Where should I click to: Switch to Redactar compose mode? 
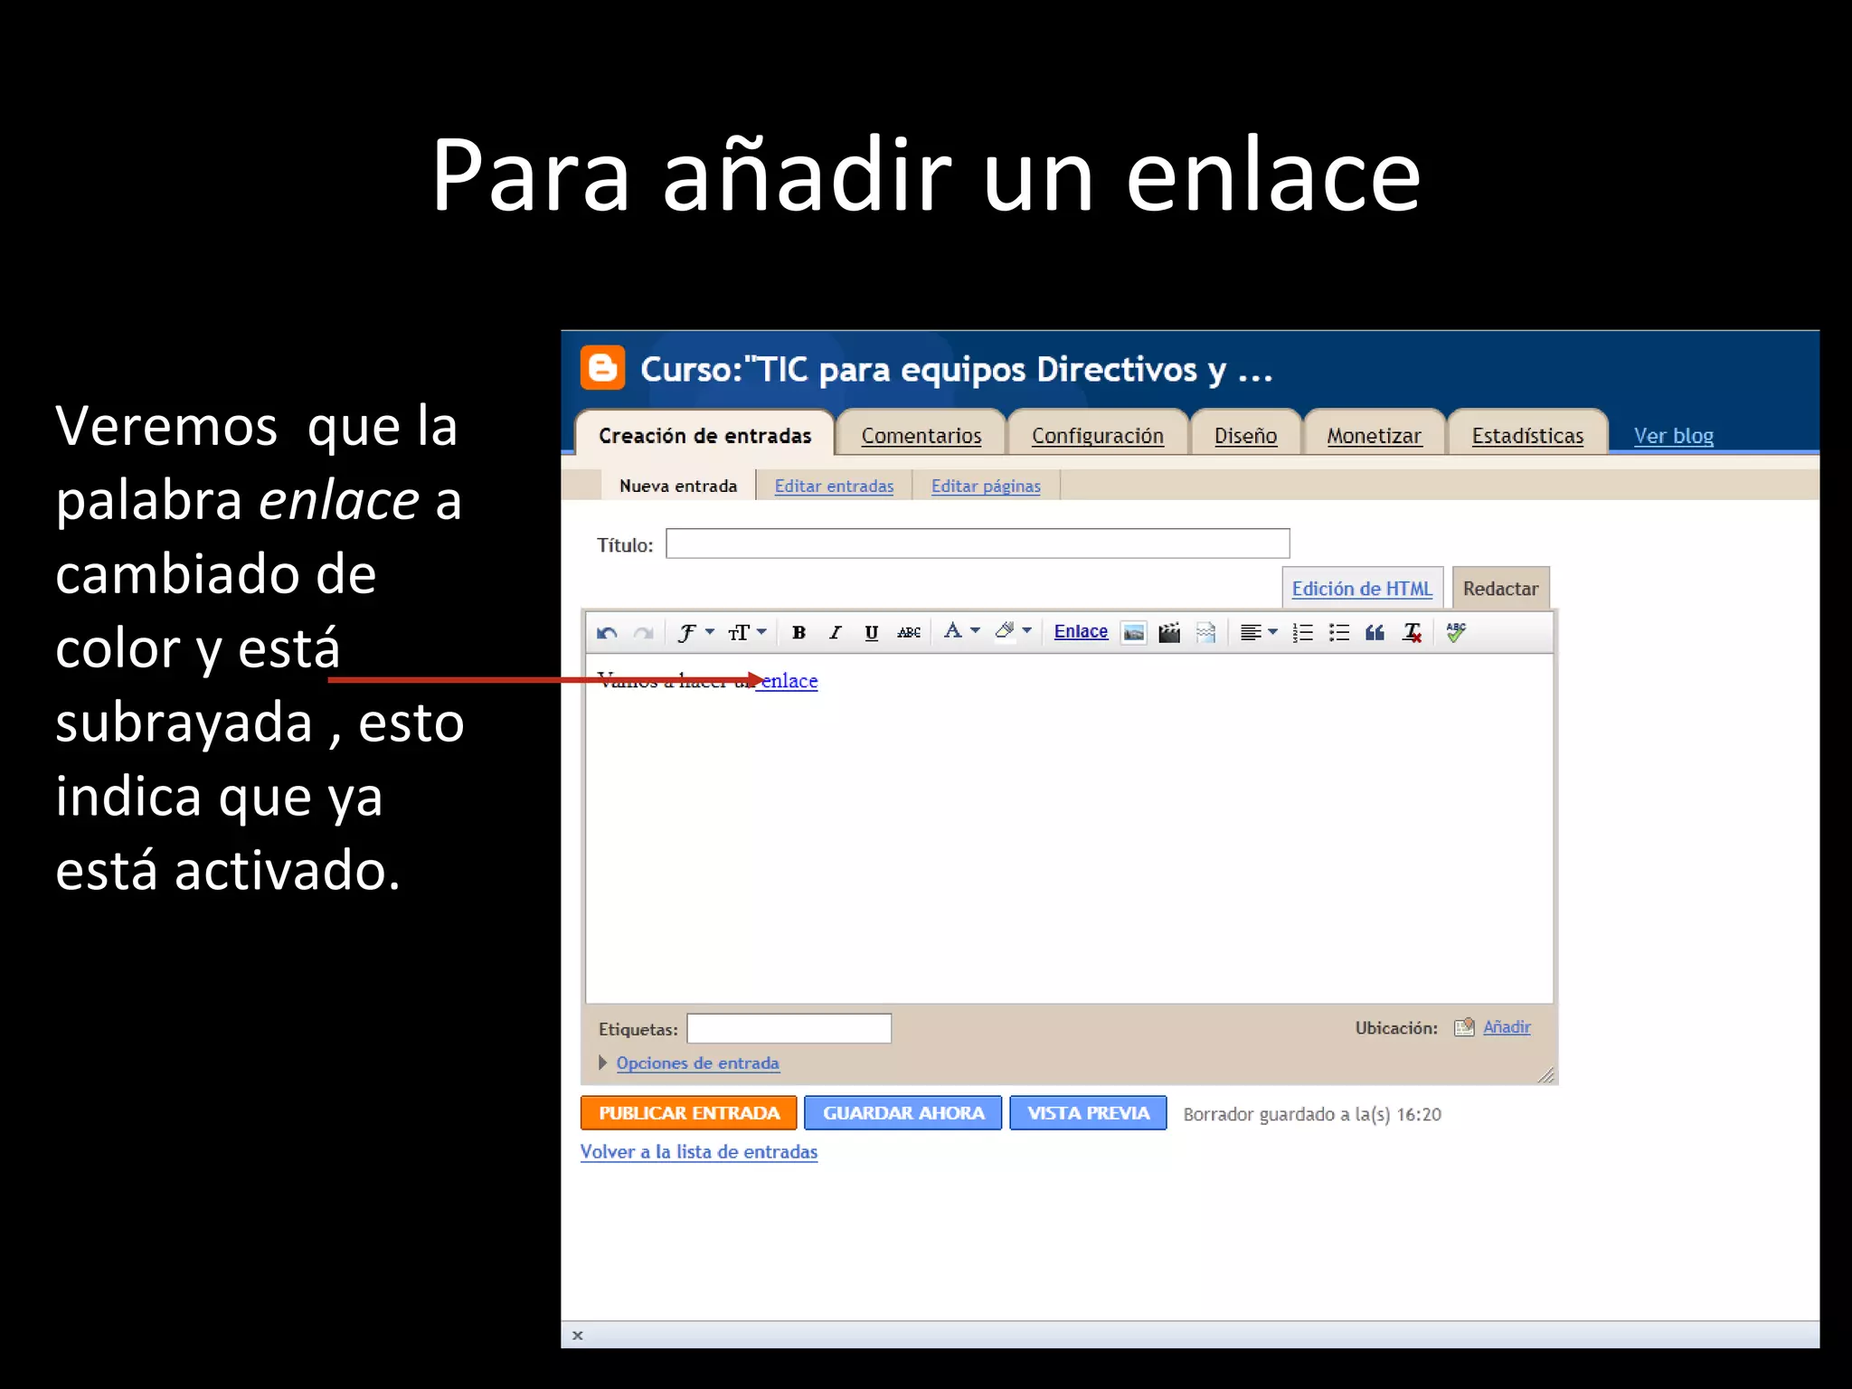[1500, 588]
